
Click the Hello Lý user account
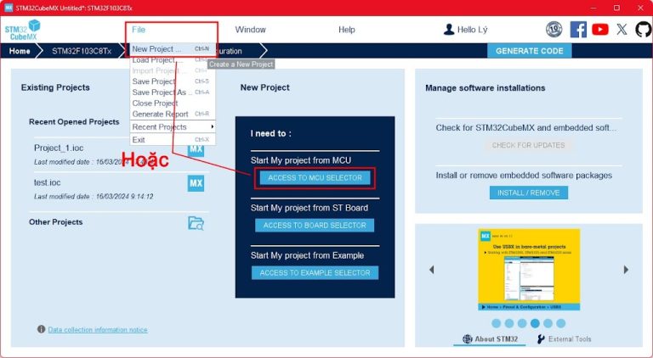(466, 30)
